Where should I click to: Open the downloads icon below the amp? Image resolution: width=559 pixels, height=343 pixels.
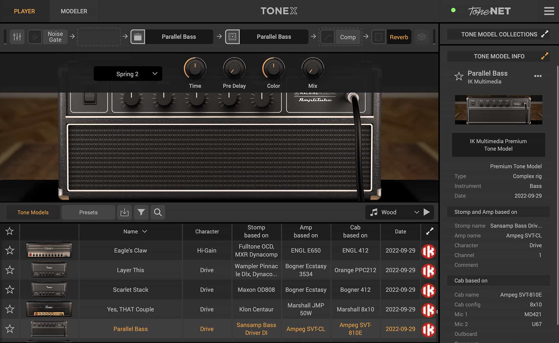click(x=125, y=212)
